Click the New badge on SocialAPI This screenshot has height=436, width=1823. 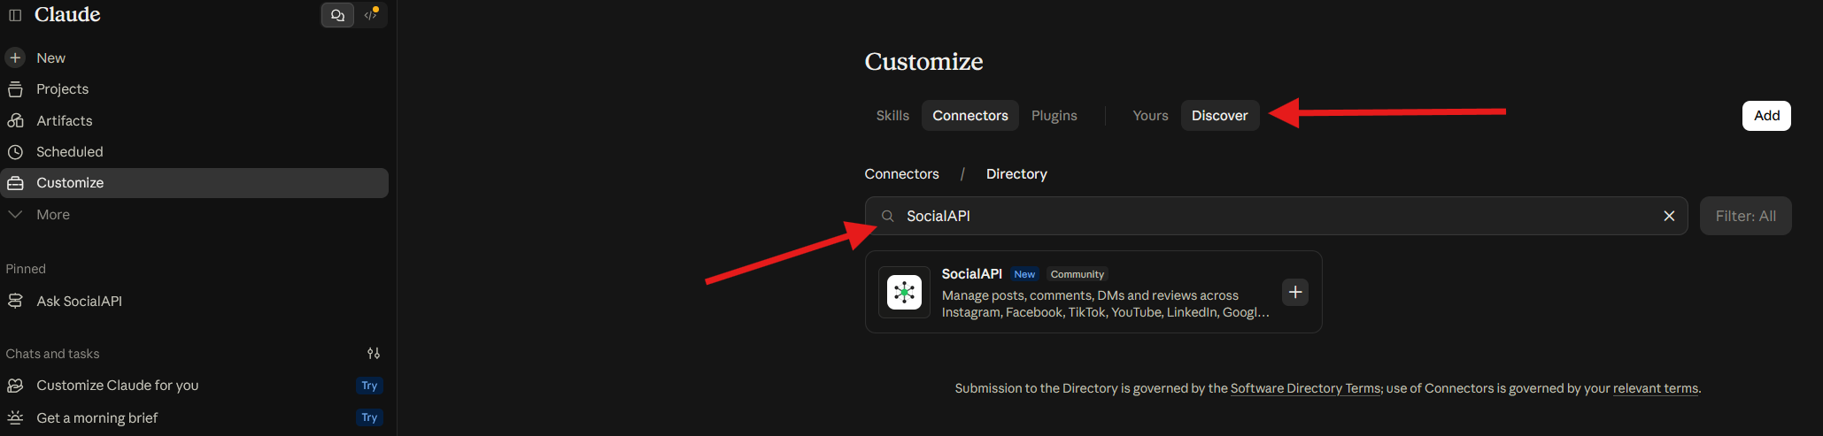point(1024,274)
